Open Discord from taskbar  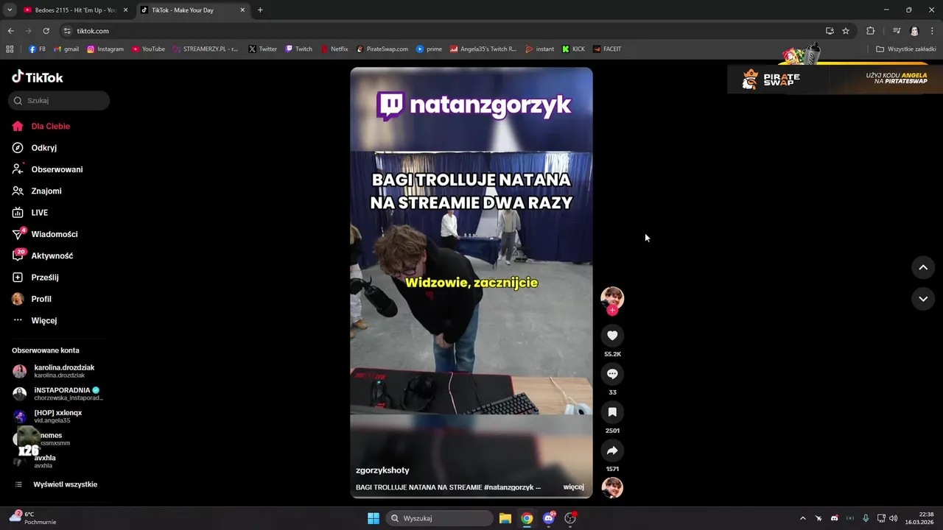(548, 518)
